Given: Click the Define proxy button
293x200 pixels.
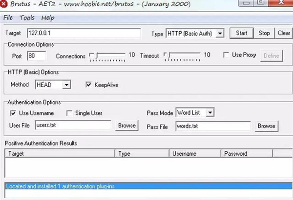Looking at the screenshot, I should (272, 55).
